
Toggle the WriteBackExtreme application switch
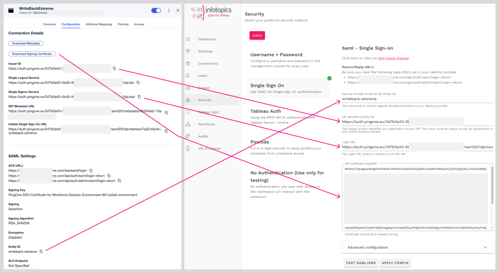156,10
